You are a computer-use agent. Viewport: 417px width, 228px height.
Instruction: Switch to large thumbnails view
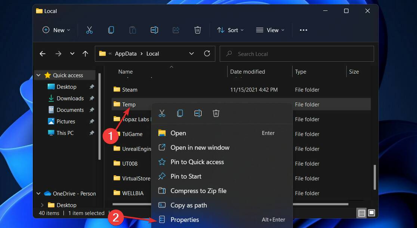371,213
